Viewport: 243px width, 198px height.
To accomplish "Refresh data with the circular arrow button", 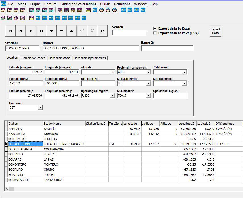I will [x=103, y=31].
